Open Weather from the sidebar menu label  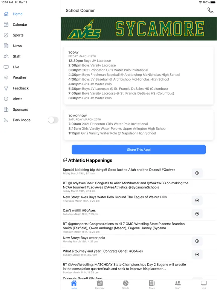pyautogui.click(x=20, y=77)
